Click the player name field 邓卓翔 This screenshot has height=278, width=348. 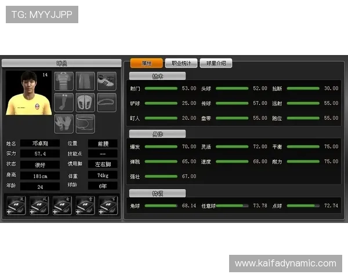click(40, 144)
